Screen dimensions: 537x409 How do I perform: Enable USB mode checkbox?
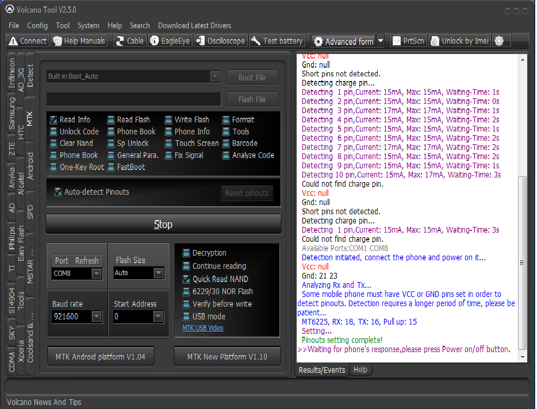point(186,317)
